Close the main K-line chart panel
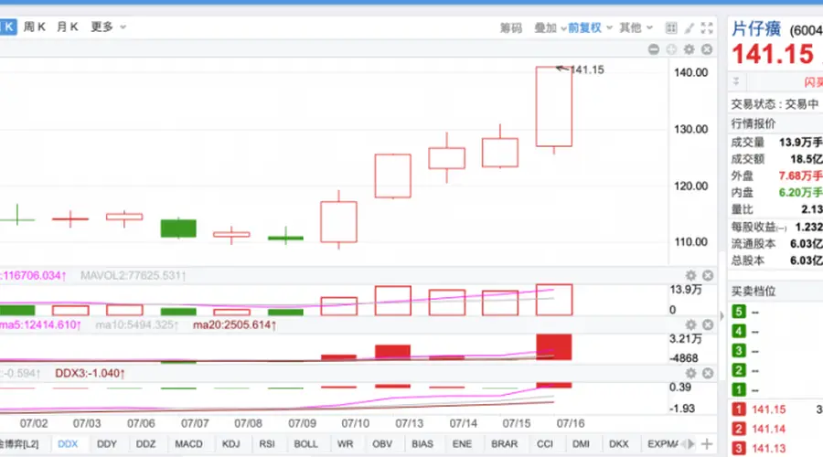This screenshot has height=457, width=823. (707, 49)
